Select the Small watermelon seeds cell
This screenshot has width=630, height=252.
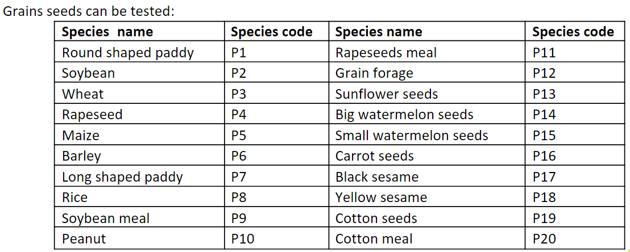point(427,135)
